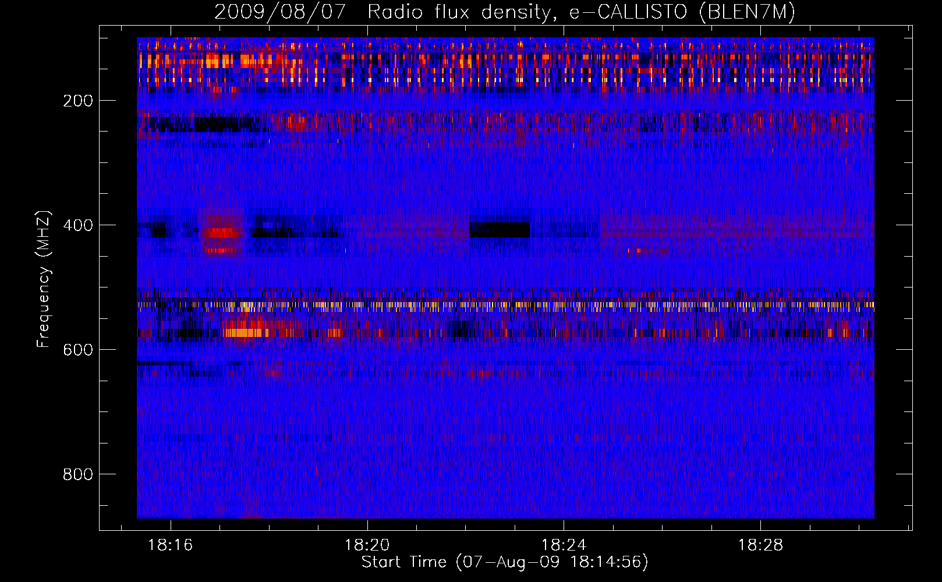
Task: Click the 18:16 time tick label
Action: 171,545
